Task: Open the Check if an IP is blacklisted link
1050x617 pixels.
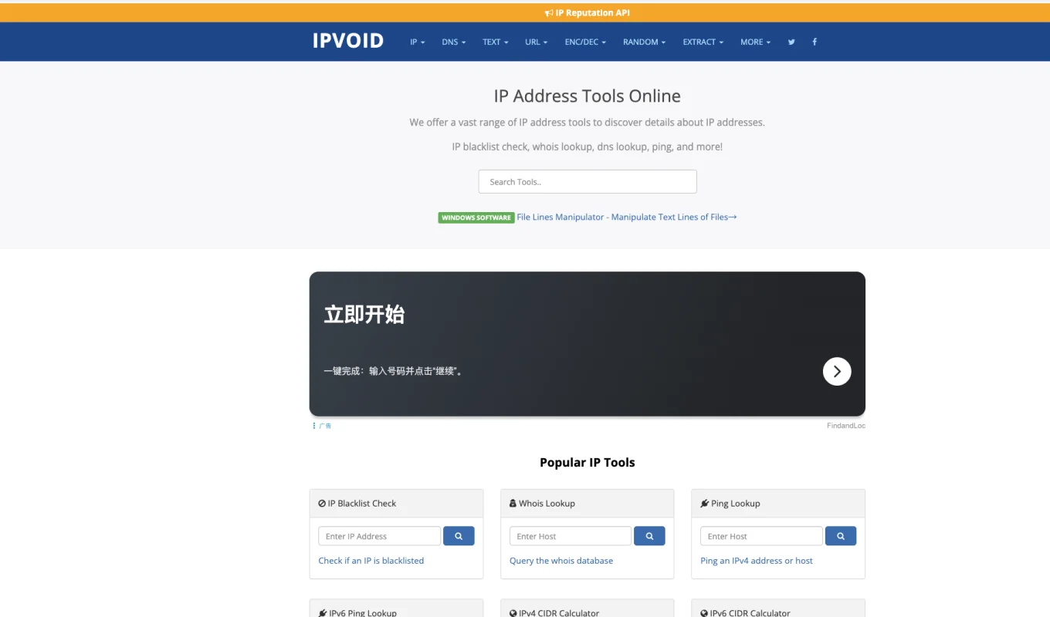Action: 371,561
